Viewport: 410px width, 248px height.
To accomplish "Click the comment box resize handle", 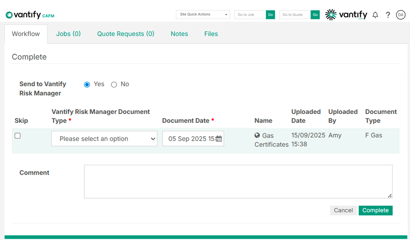I will coord(390,196).
